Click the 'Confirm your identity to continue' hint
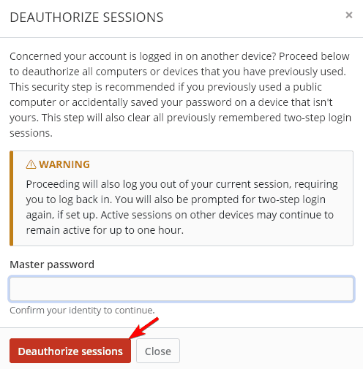 click(x=82, y=311)
